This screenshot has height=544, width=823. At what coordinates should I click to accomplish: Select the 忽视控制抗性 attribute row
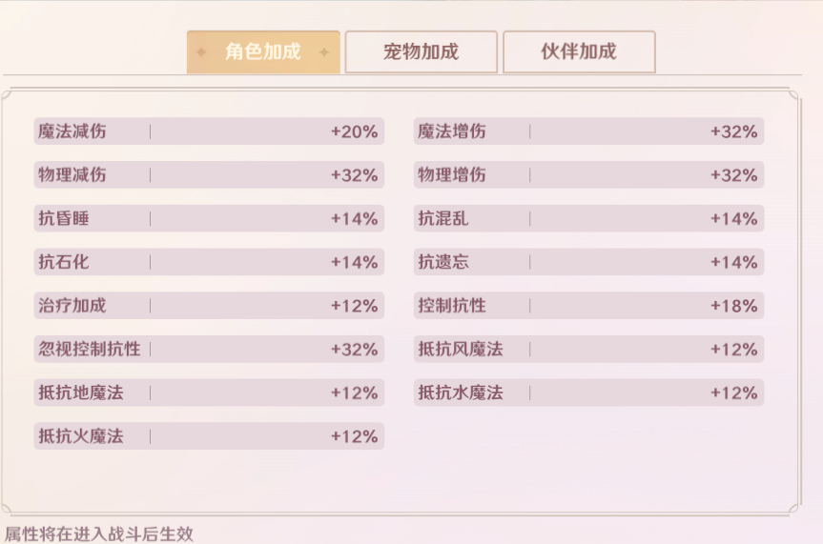209,349
